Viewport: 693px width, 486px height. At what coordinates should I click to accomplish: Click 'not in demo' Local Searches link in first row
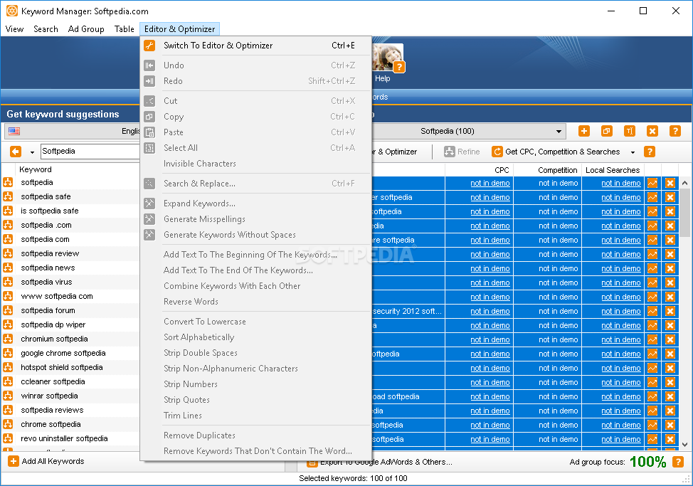620,184
